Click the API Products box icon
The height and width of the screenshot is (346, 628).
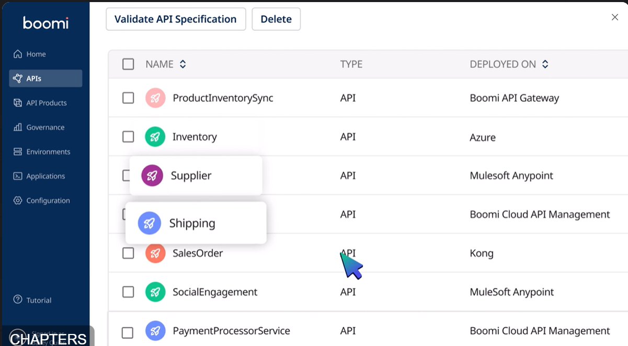(18, 103)
